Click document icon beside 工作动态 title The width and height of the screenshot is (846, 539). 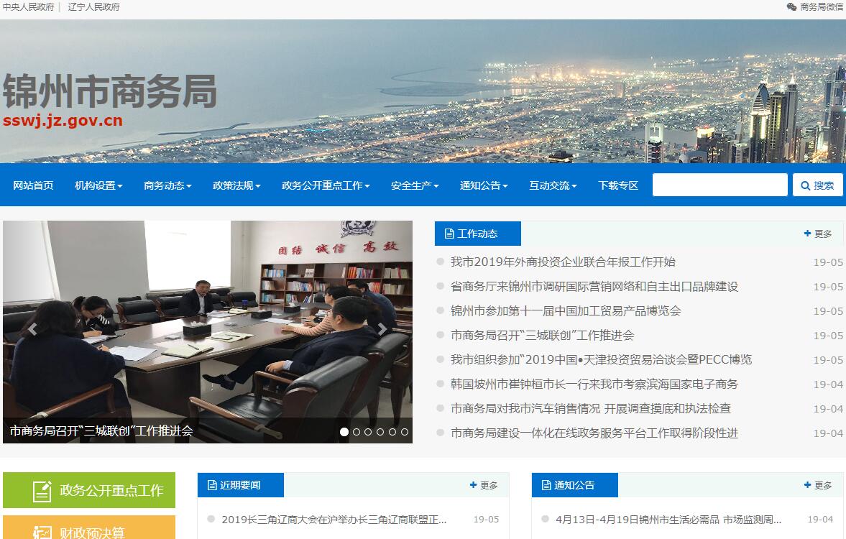449,234
